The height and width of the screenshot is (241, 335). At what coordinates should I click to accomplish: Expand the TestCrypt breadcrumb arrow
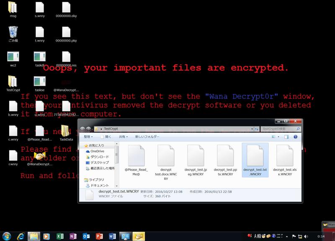point(101,129)
